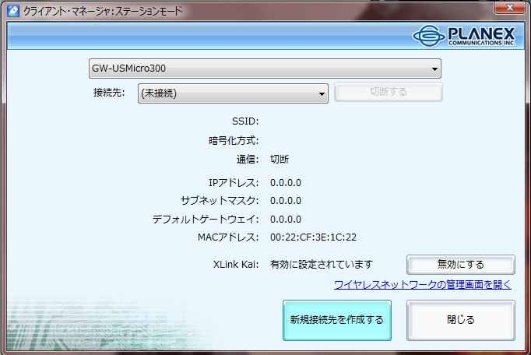Click the IPアドレス value 0.0.0.0
Viewport: 531px width, 355px height.
pyautogui.click(x=286, y=183)
